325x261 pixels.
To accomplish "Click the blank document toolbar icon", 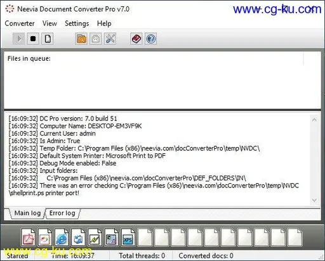I will 48,39.
